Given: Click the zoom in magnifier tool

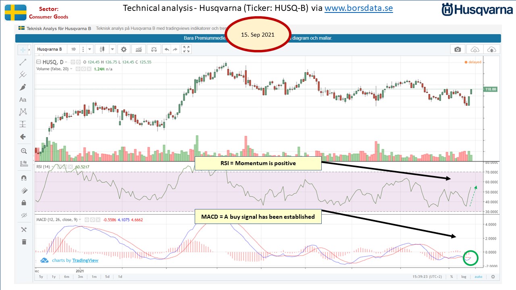Looking at the screenshot, I should click(23, 151).
